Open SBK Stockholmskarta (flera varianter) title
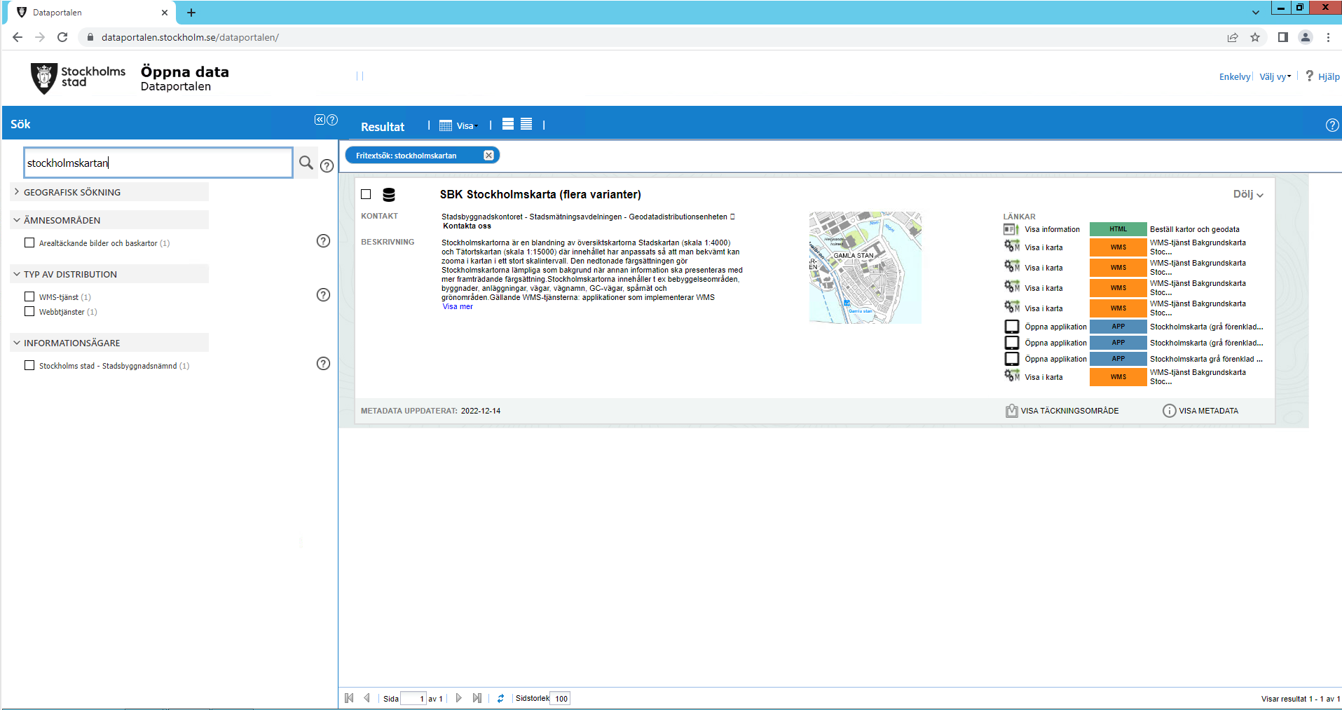This screenshot has height=710, width=1342. [540, 194]
